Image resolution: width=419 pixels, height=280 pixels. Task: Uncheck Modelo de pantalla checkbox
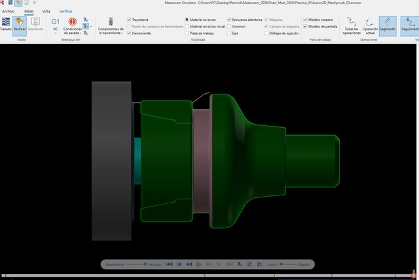point(305,26)
